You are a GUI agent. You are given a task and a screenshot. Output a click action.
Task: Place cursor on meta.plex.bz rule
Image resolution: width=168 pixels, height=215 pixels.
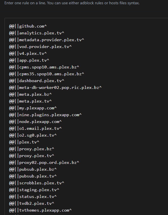[x=30, y=95]
